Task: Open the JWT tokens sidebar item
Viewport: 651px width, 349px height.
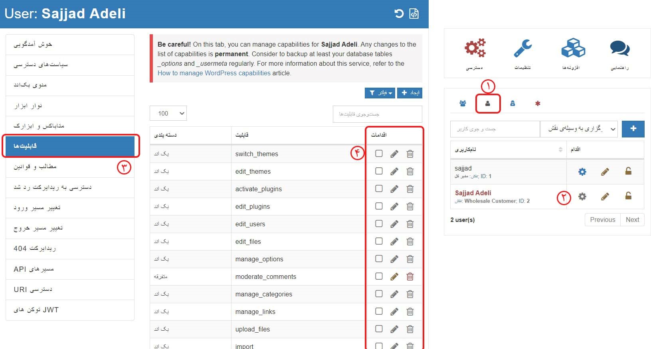Action: (x=70, y=310)
